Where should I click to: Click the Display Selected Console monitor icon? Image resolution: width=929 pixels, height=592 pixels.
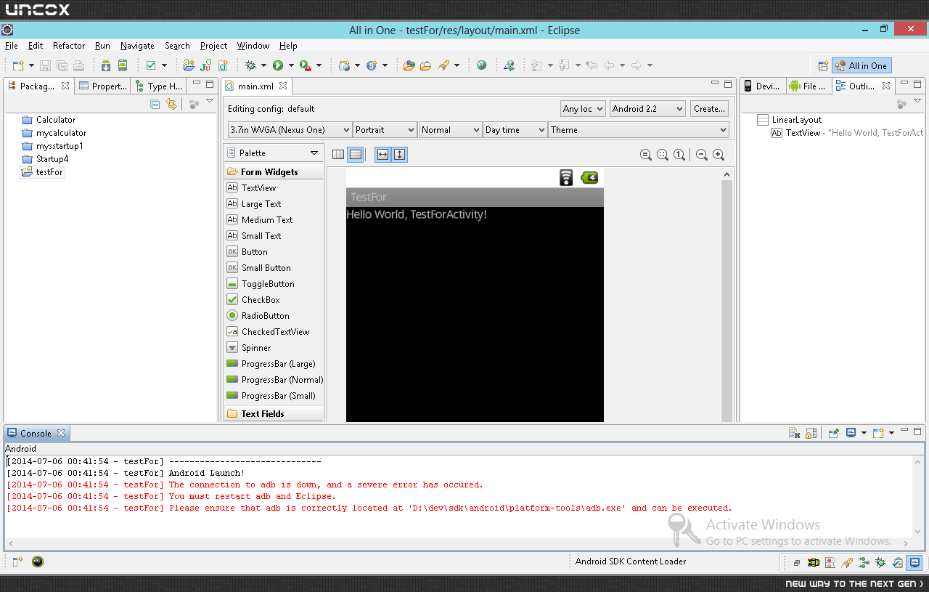click(x=851, y=433)
